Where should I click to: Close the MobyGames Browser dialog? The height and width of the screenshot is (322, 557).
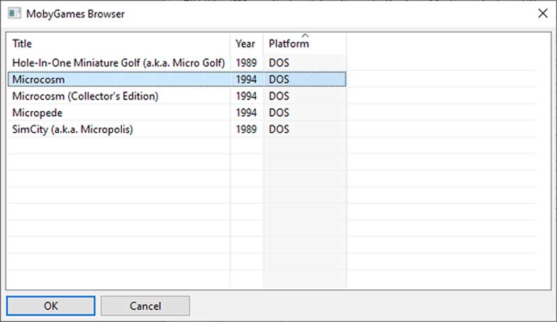click(542, 13)
